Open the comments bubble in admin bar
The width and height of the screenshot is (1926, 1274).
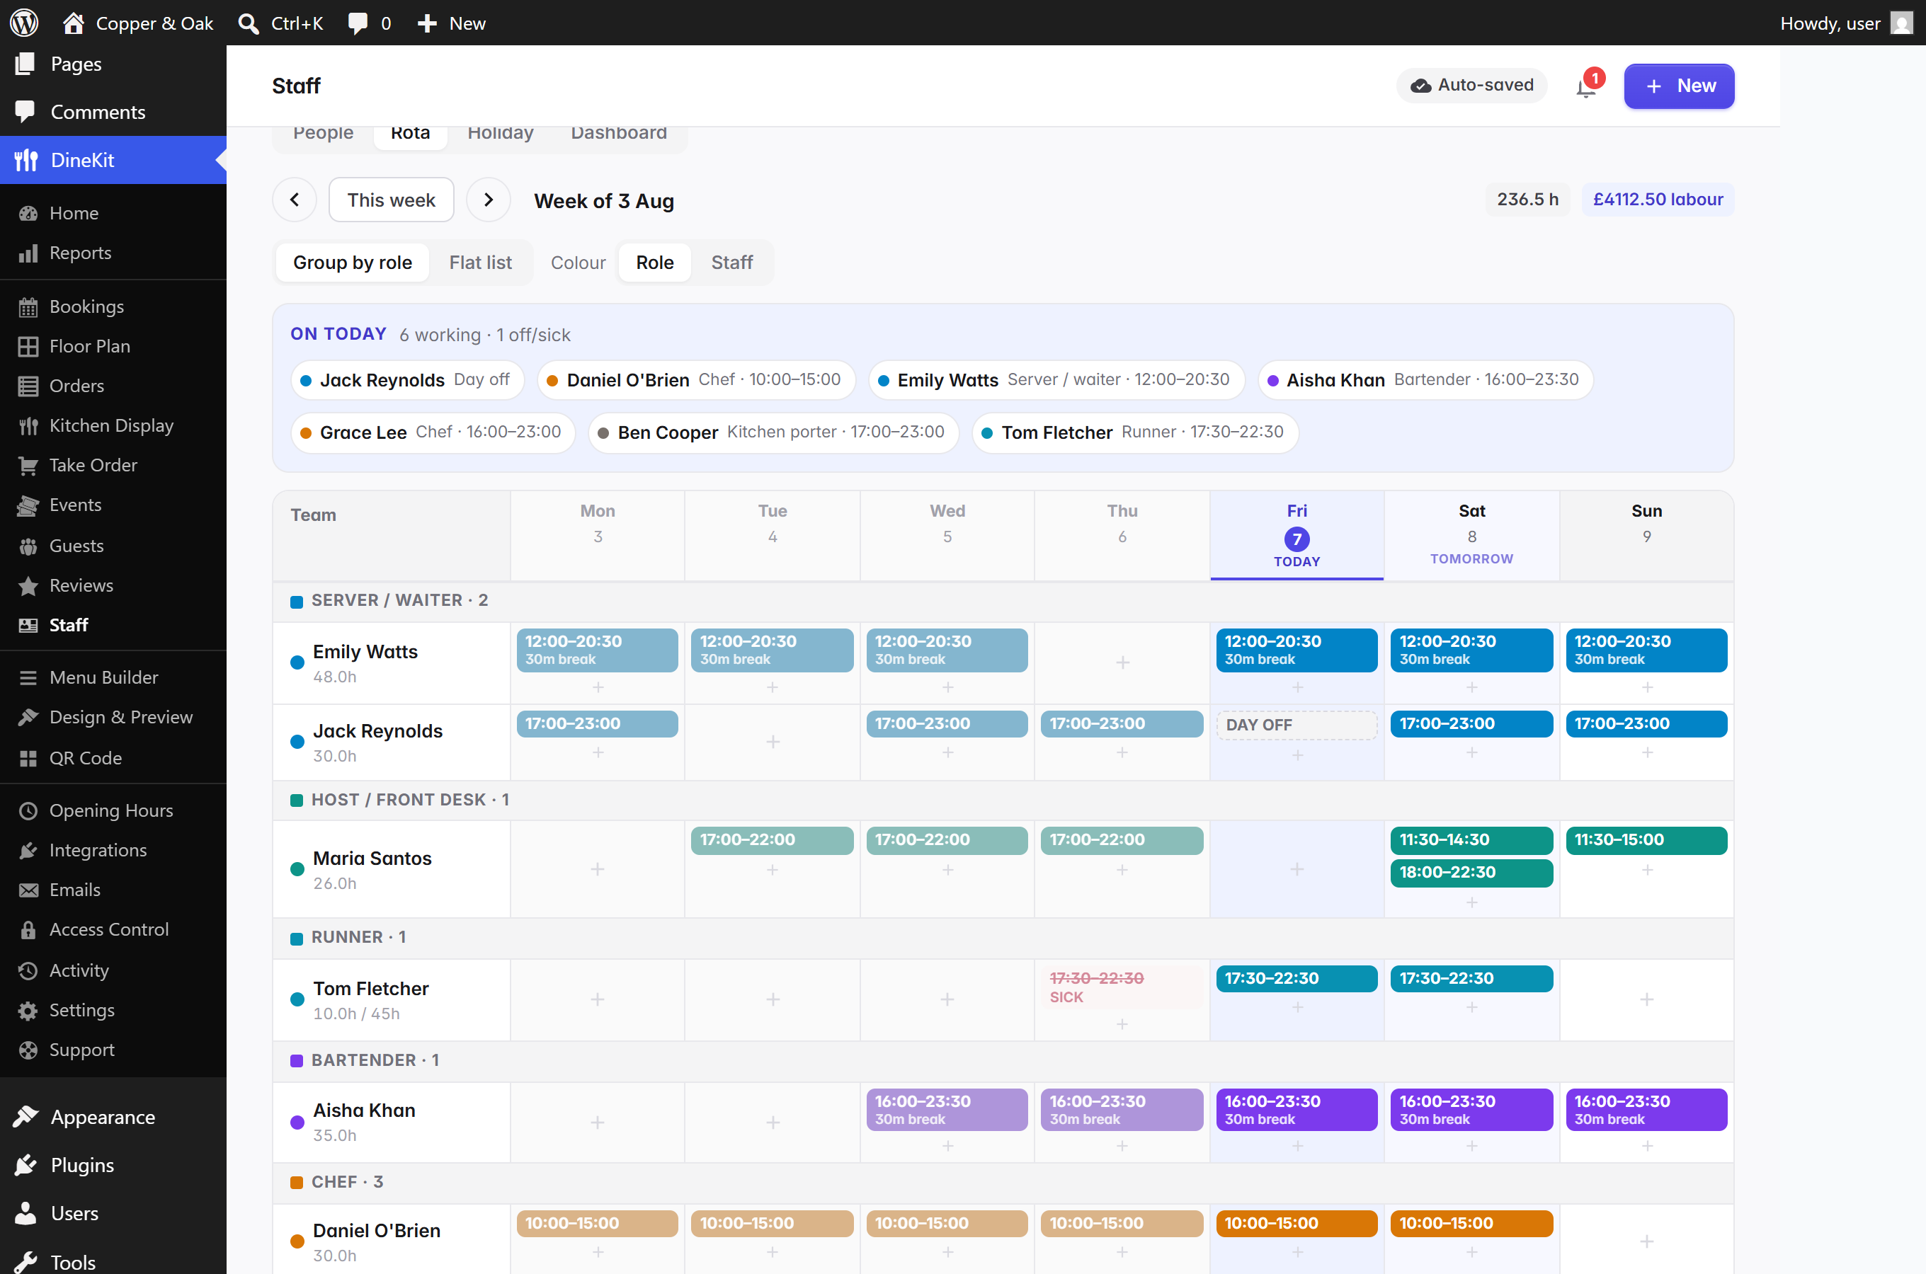coord(358,23)
